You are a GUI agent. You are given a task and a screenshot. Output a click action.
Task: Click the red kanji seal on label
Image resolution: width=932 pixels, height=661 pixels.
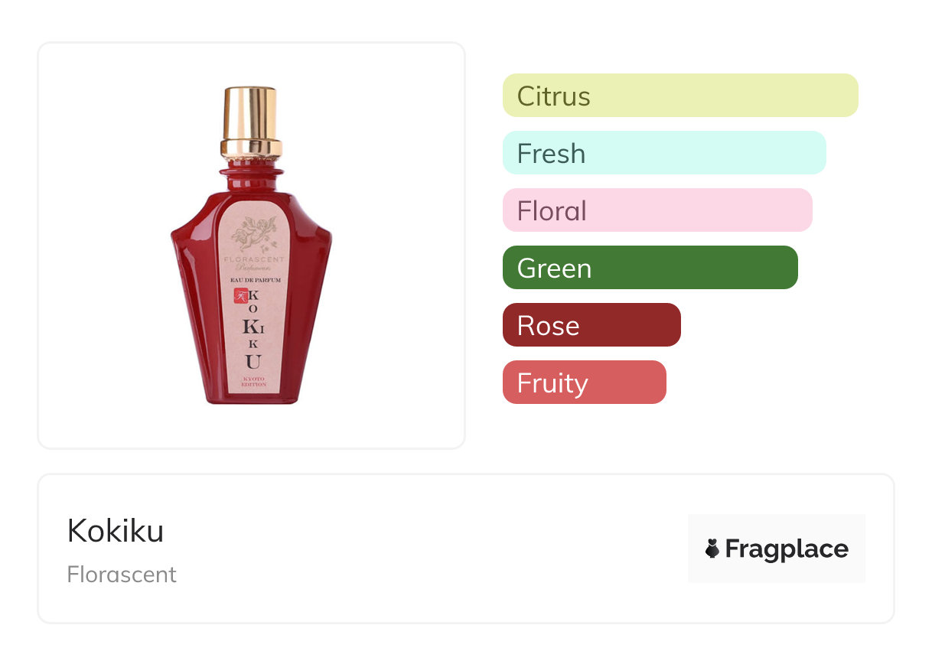click(237, 295)
